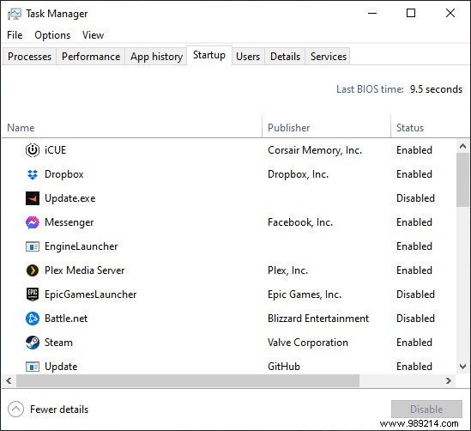
Task: Switch to the Details tab
Action: (285, 57)
